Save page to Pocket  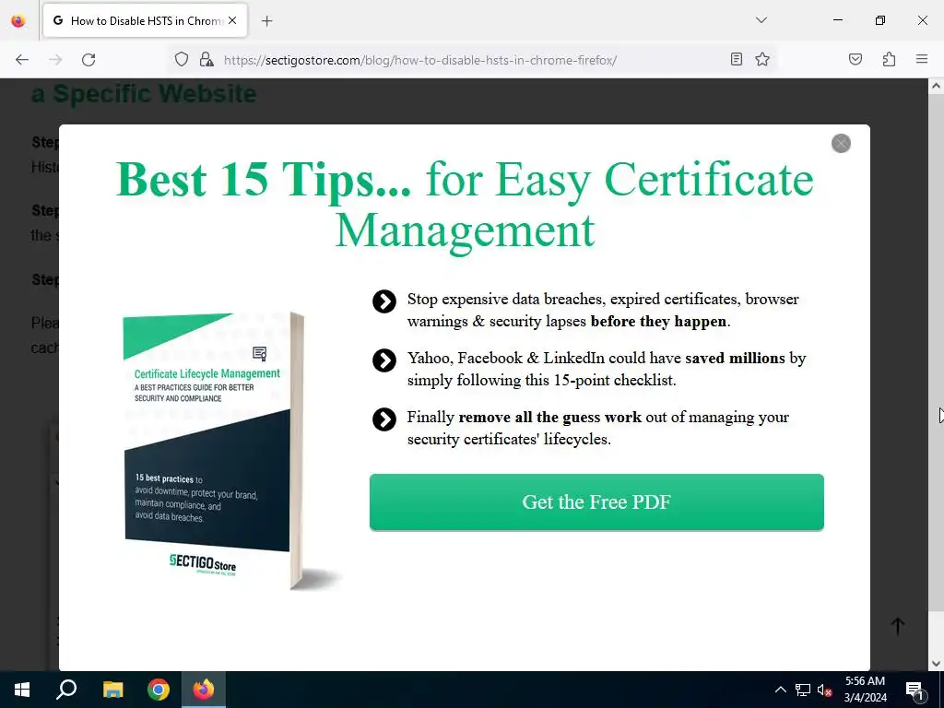(855, 59)
